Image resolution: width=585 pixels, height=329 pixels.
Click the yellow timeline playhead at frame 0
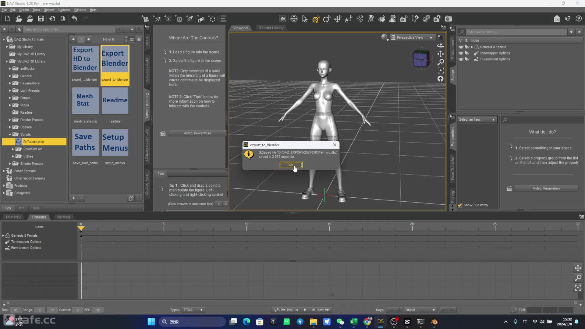(81, 228)
